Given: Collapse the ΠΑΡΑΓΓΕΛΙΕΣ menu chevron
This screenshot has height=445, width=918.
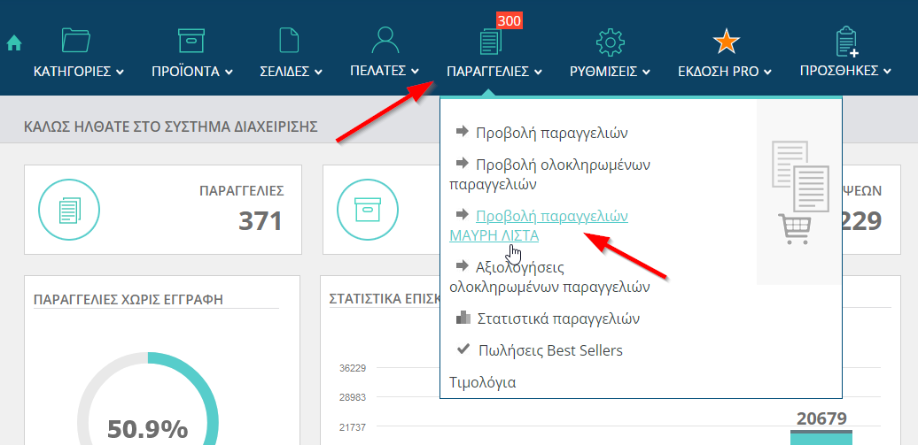Looking at the screenshot, I should (x=538, y=72).
